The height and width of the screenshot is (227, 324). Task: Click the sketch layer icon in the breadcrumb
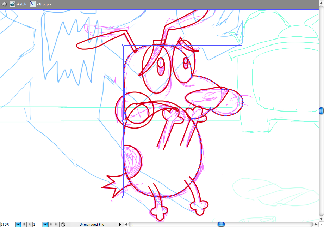[x=12, y=4]
